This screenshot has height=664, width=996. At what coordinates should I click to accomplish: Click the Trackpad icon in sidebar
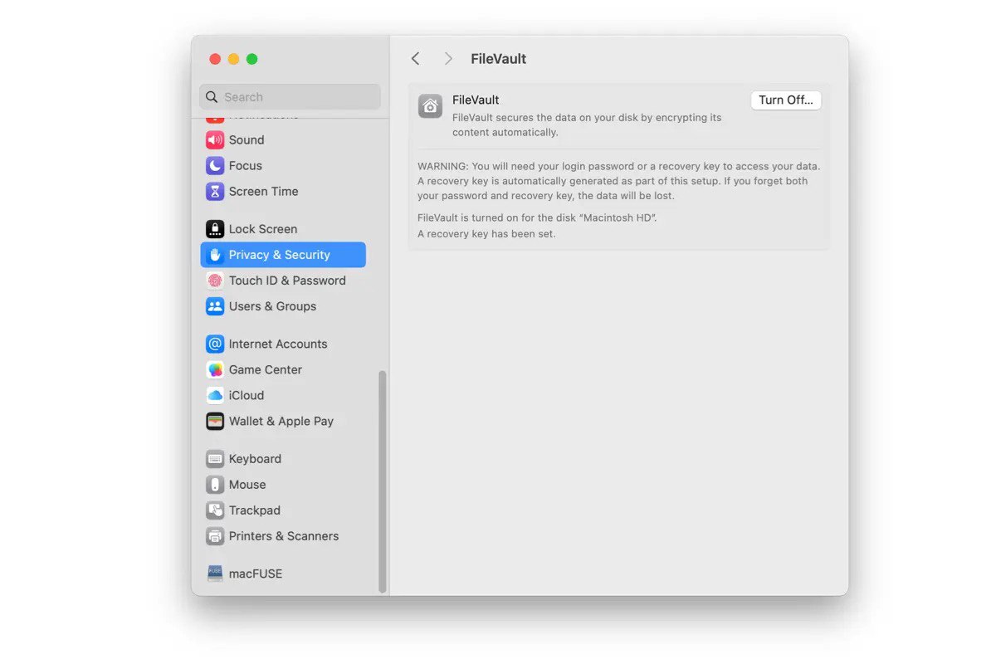[215, 510]
